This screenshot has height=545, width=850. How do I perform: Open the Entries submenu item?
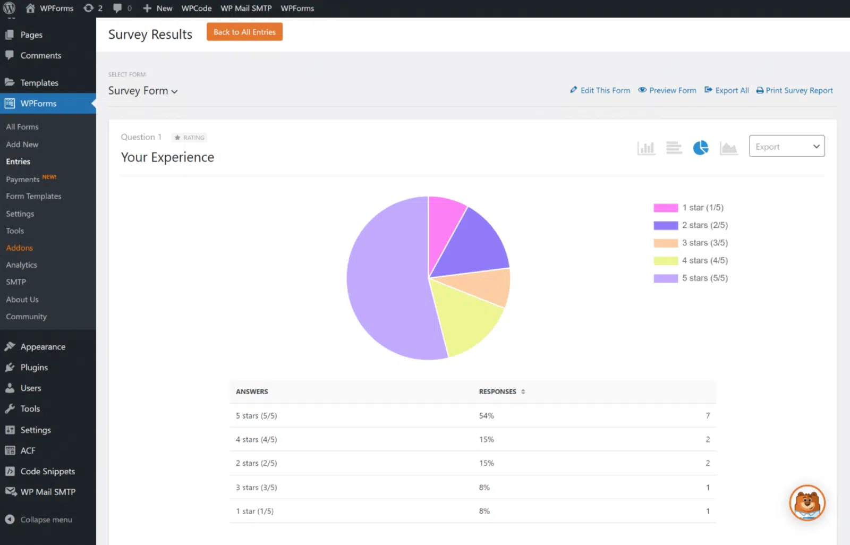[x=18, y=161]
